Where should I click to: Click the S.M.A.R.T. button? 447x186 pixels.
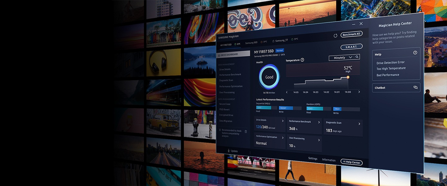(x=351, y=47)
